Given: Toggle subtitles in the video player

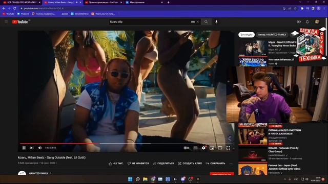Looking at the screenshot, I should [195, 148].
